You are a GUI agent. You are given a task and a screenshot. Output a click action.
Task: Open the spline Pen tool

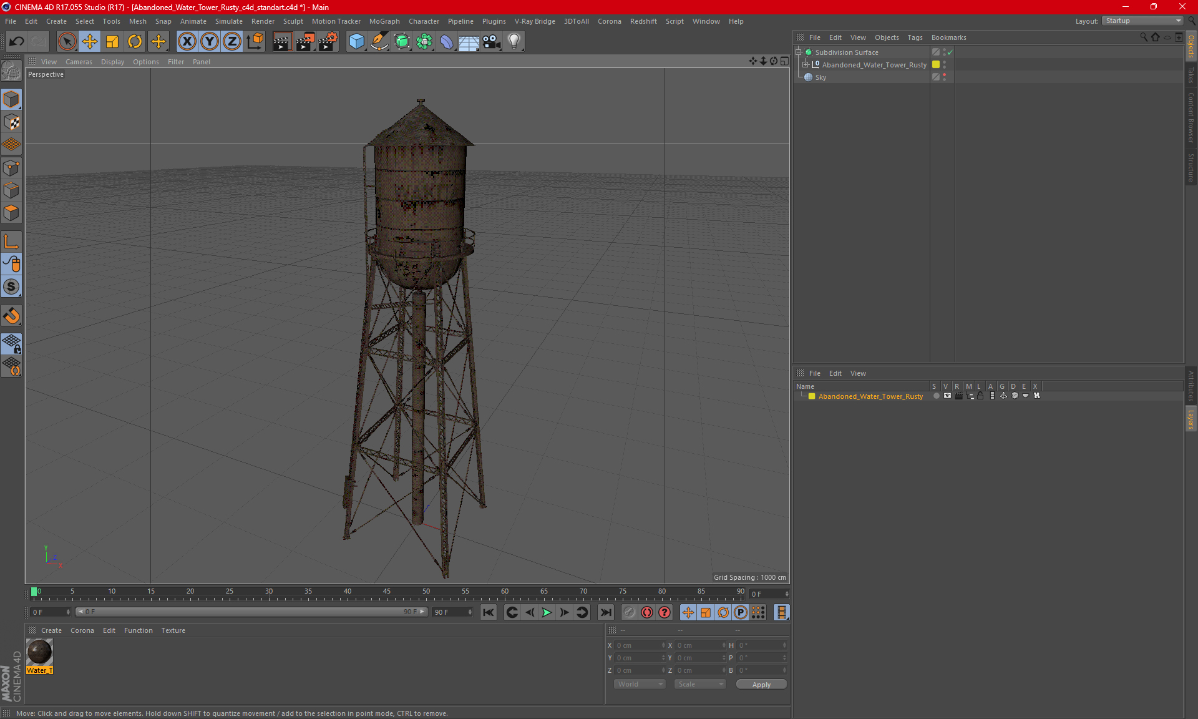[x=379, y=42]
